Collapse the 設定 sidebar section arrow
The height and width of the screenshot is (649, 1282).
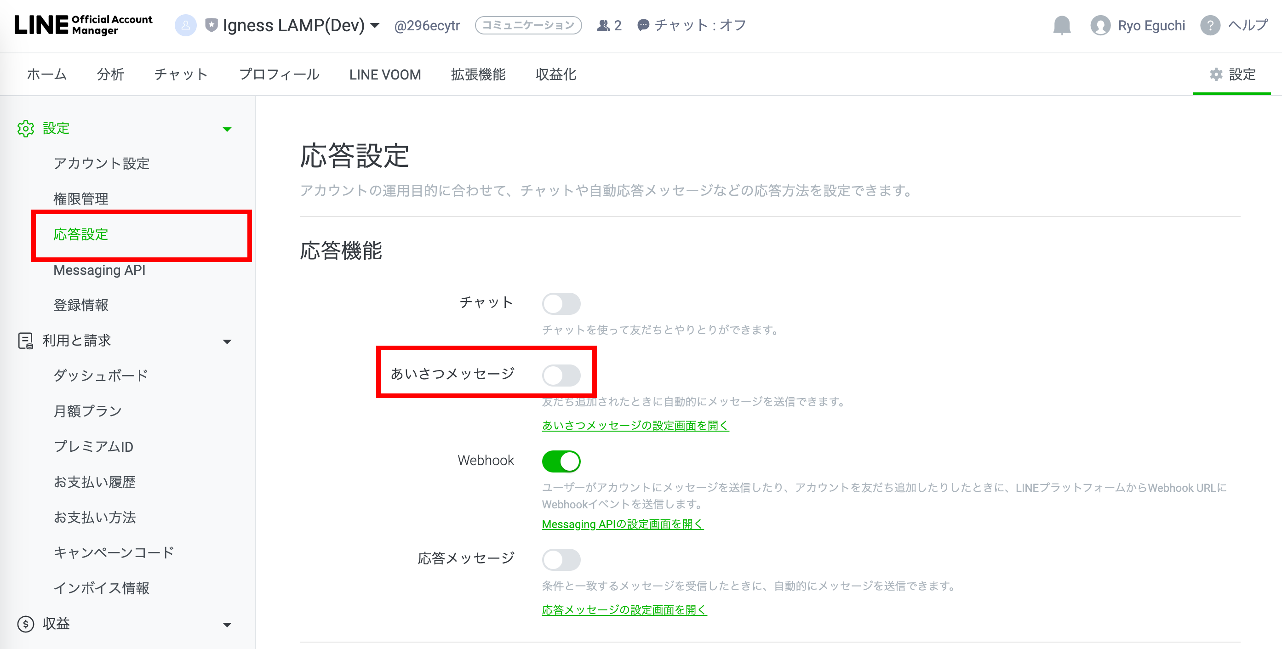227,129
